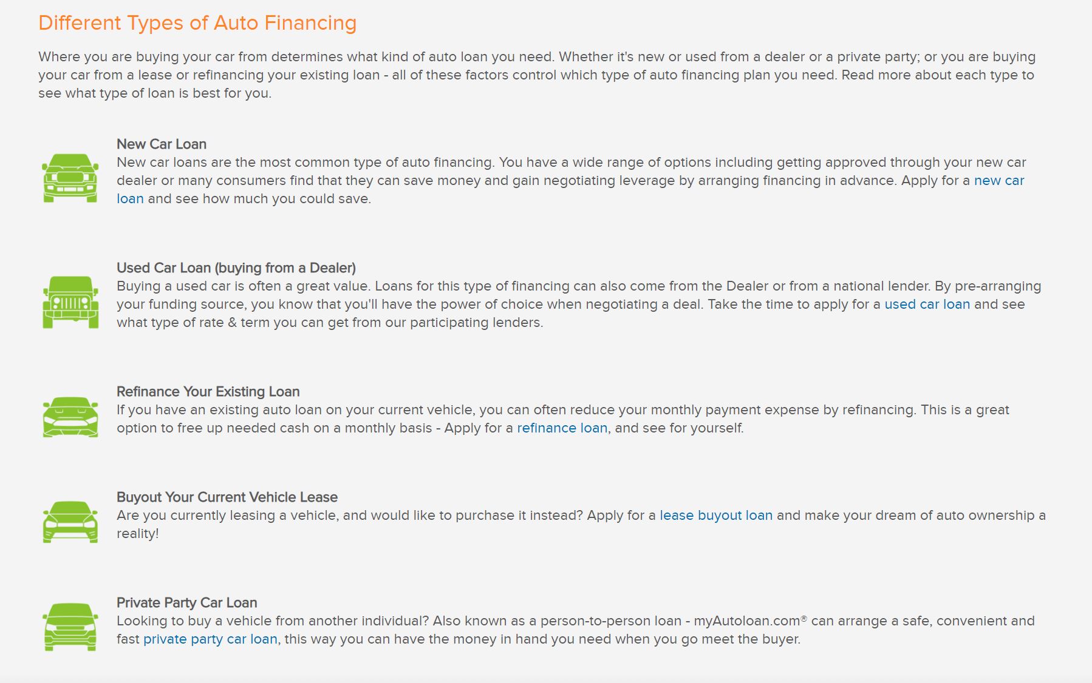
Task: Click the intro paragraph about buying your car
Action: click(x=537, y=75)
